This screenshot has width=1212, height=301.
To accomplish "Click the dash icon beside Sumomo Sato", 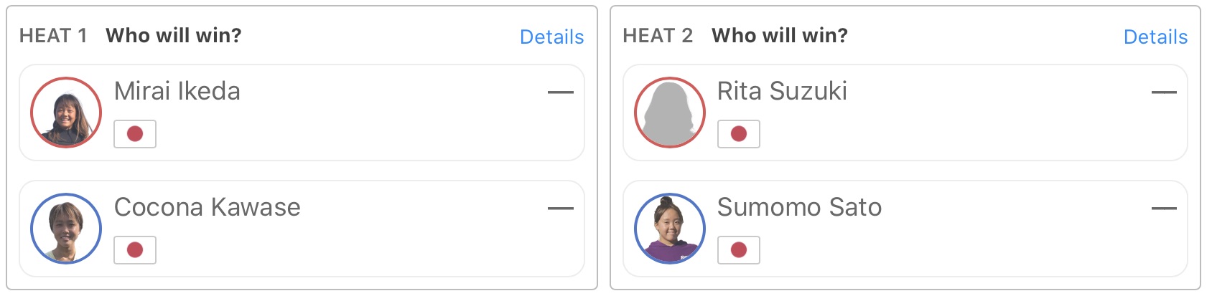I will 1164,209.
